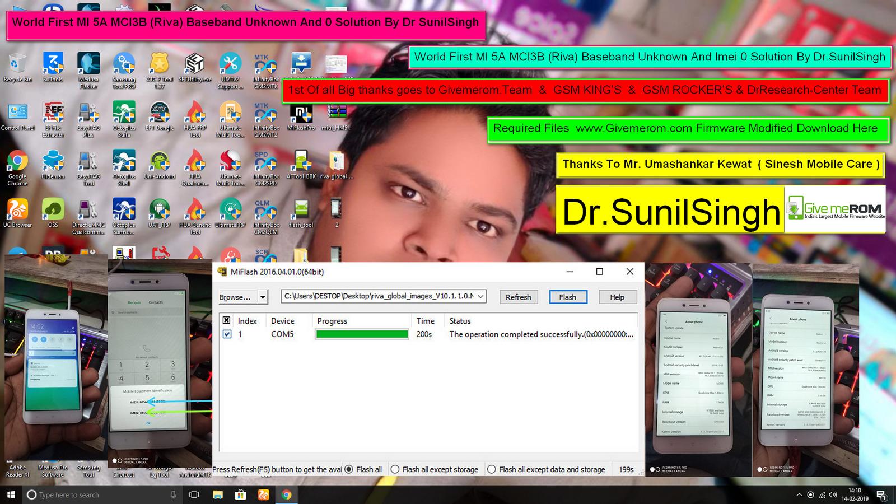Open Task View on the taskbar
The height and width of the screenshot is (504, 896).
point(194,494)
